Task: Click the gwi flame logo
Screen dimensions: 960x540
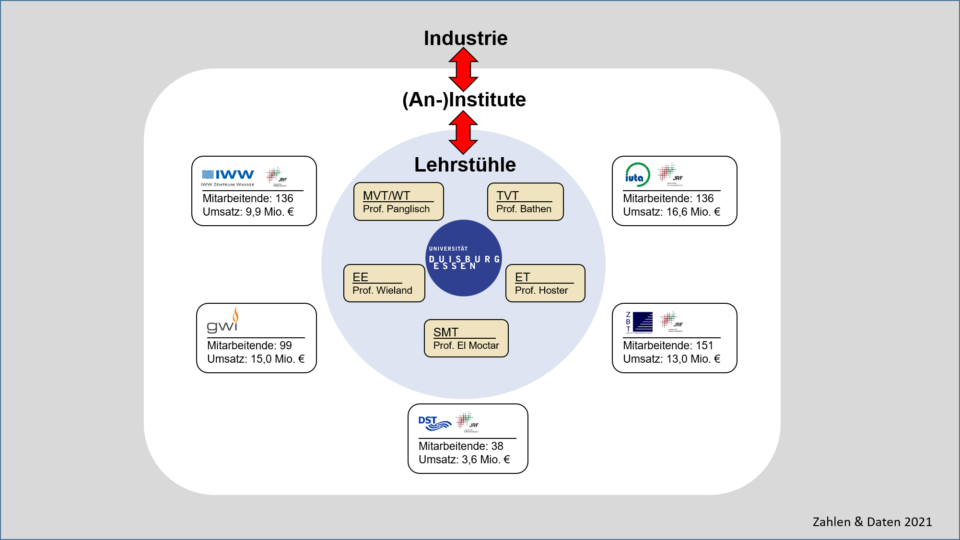Action: point(223,321)
